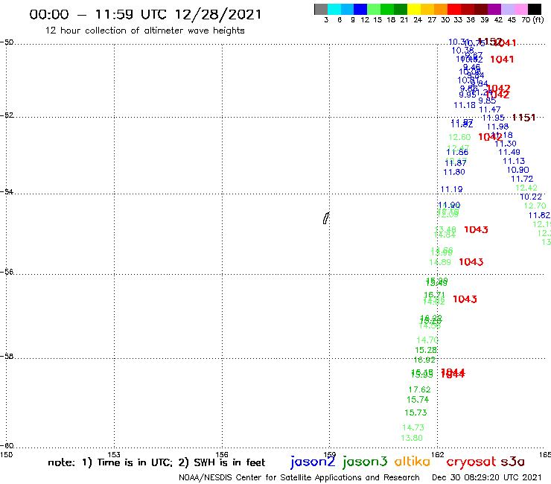551x484 pixels.
Task: Click the "10.90" wave height value
Action: pos(518,170)
